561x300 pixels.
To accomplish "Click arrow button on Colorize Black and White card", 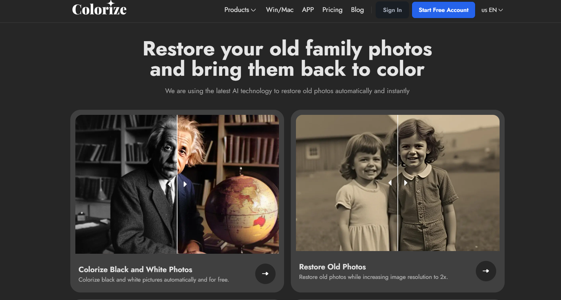I will 265,274.
